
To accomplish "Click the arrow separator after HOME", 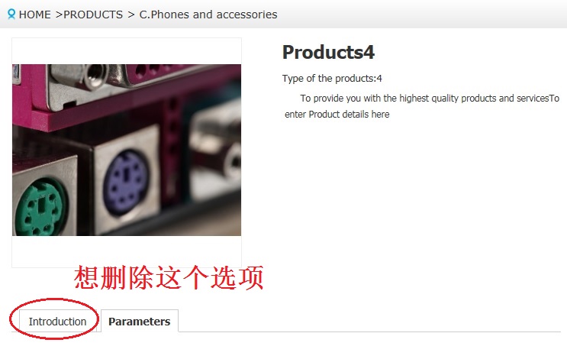I will pyautogui.click(x=59, y=15).
